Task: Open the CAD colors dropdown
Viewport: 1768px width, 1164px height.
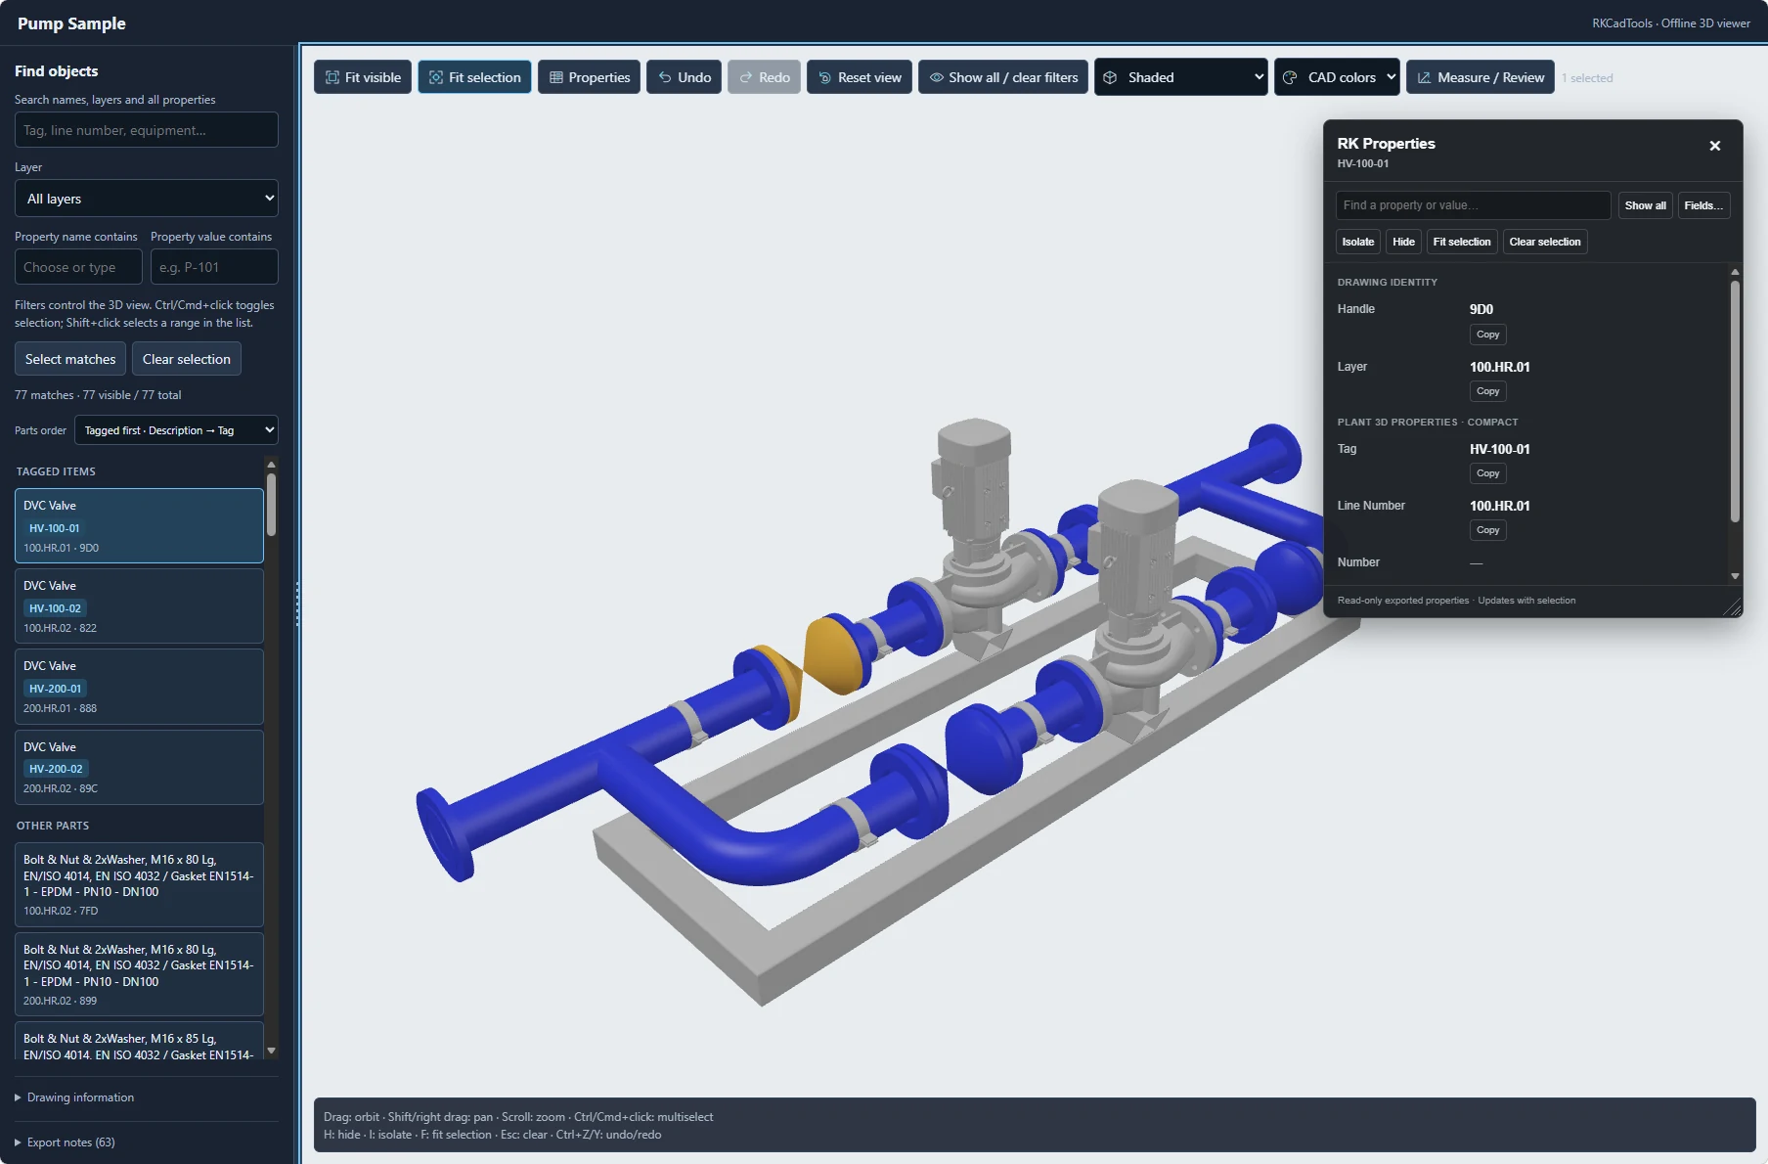Action: (1337, 77)
